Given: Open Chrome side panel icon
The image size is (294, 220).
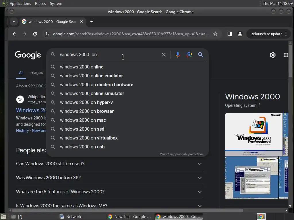Looking at the screenshot, I should (x=229, y=34).
